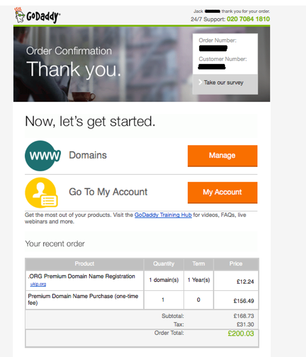
Task: Click the Premium Domain Name Purchase row
Action: pos(142,300)
